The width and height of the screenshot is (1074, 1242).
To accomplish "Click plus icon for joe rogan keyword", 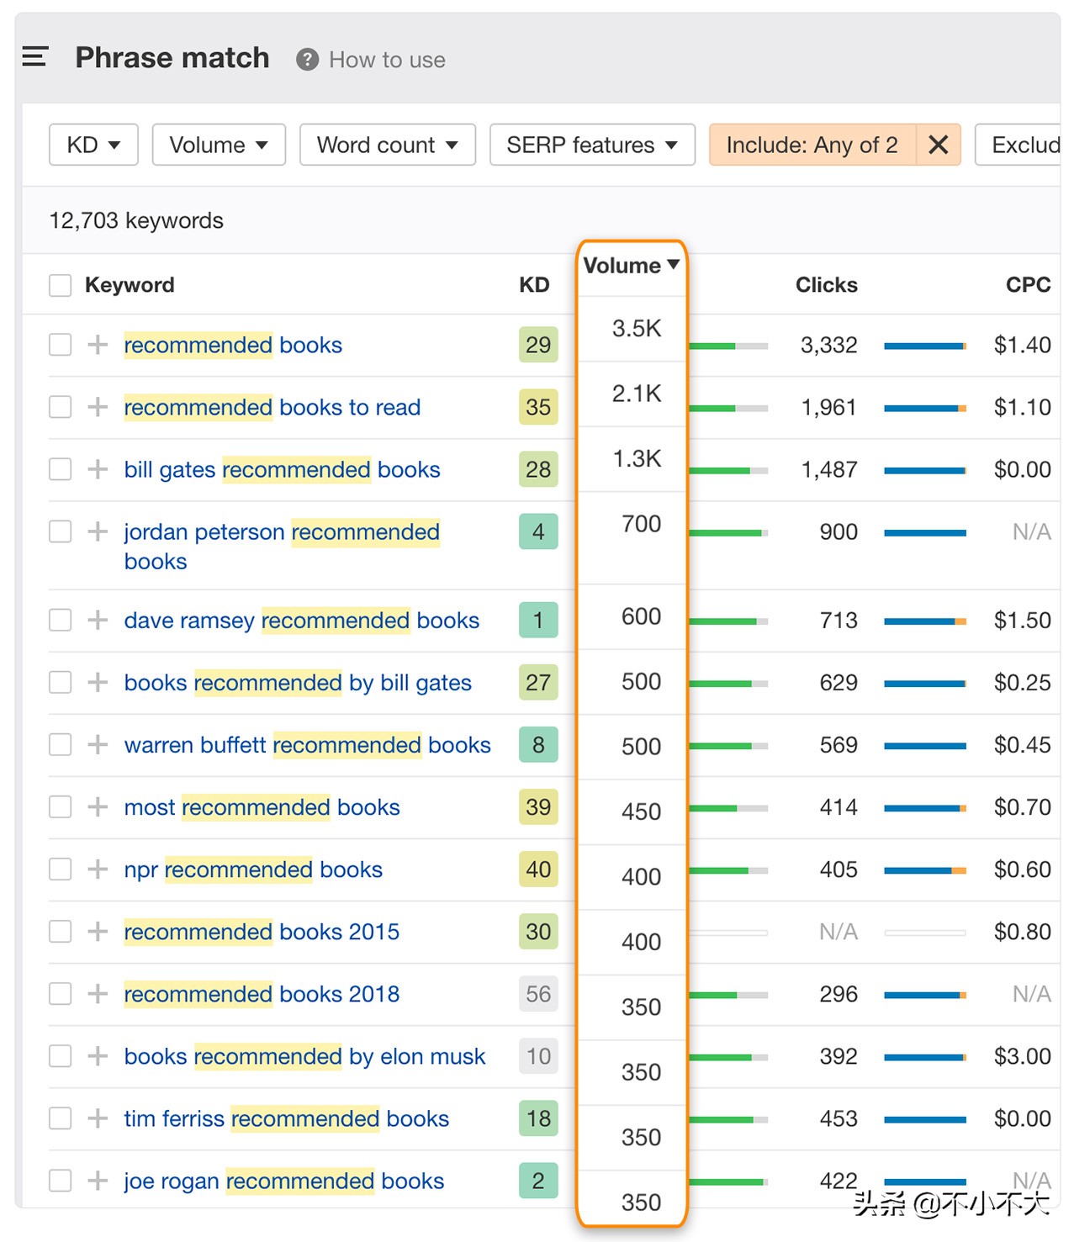I will pos(98,1181).
